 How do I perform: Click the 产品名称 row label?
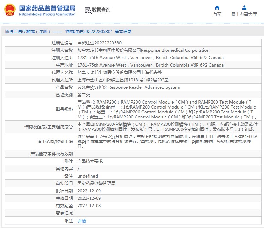64,87
